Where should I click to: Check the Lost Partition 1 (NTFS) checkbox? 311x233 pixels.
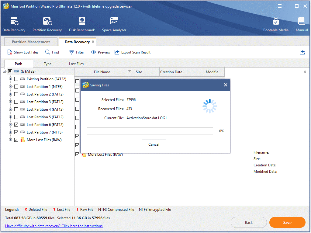coord(16,86)
